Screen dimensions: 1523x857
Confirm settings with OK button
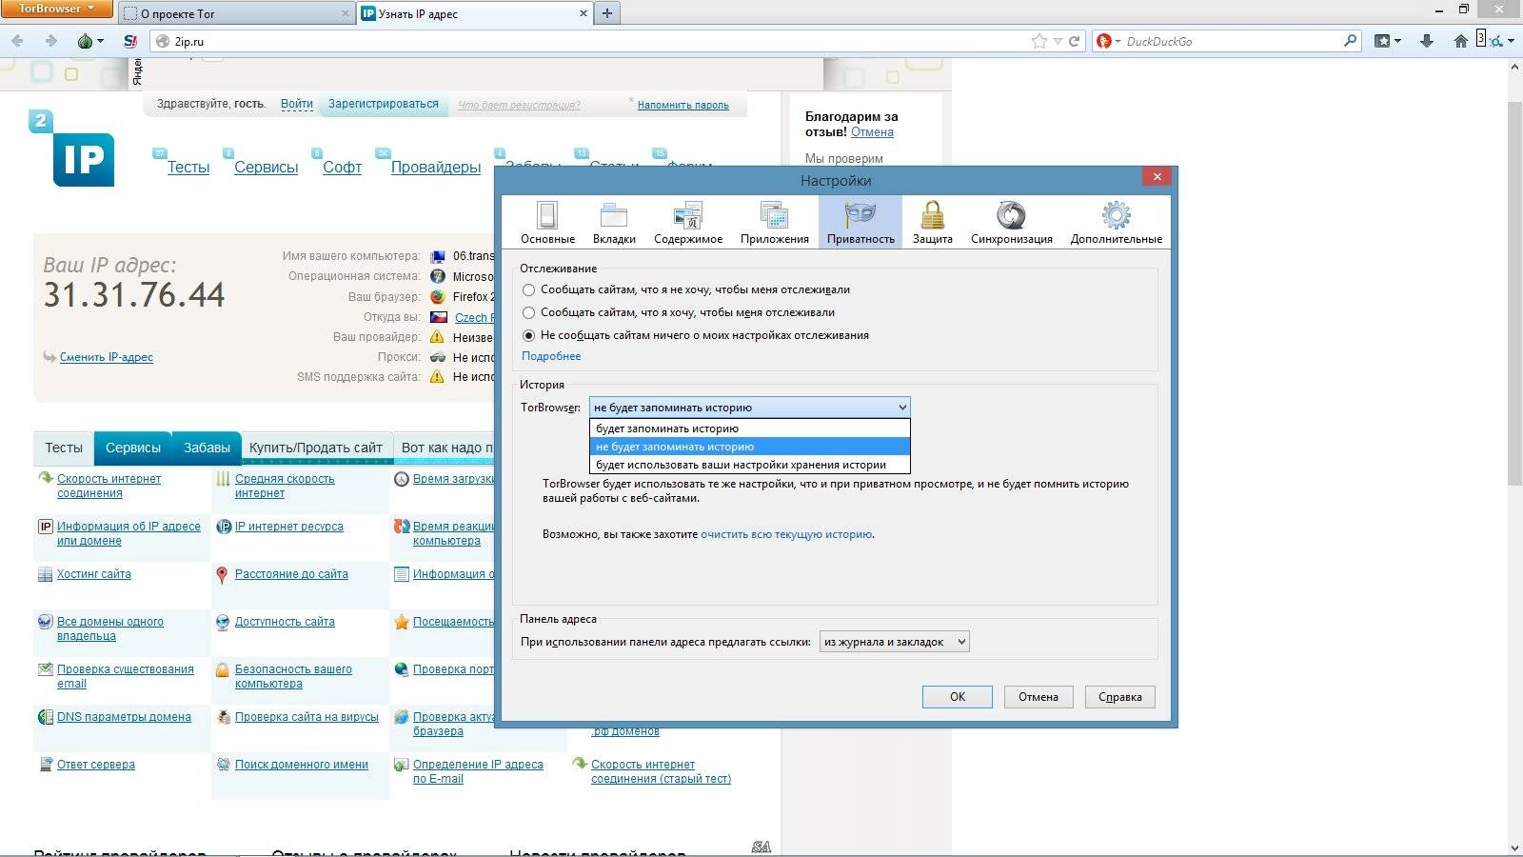(957, 697)
